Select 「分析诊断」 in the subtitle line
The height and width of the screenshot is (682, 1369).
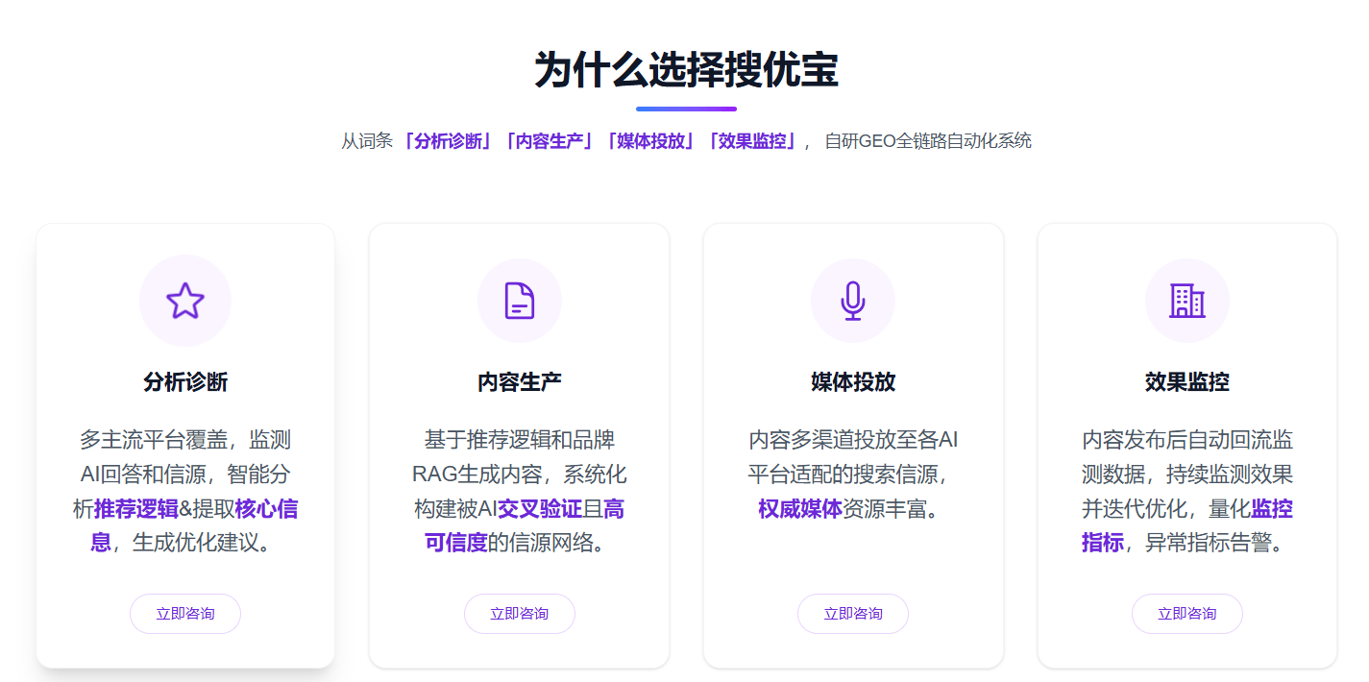click(448, 141)
